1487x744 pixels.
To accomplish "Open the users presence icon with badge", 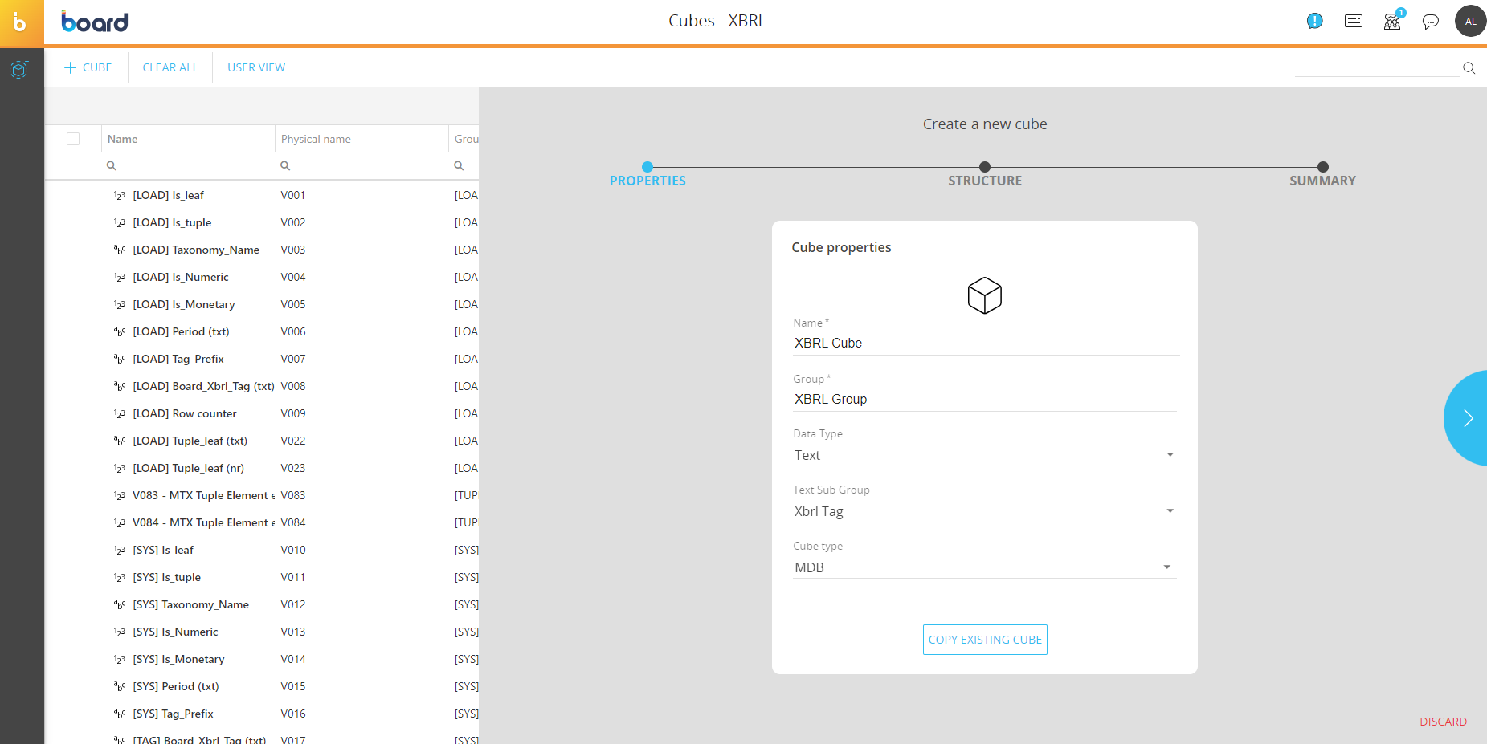I will tap(1392, 22).
